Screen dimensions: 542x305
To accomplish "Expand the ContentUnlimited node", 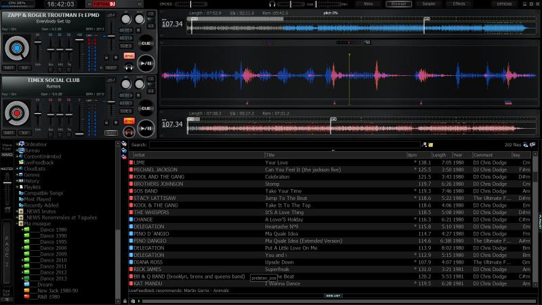I will 17,157.
